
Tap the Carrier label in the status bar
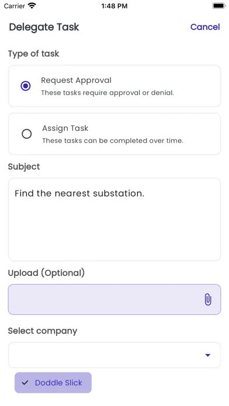15,6
